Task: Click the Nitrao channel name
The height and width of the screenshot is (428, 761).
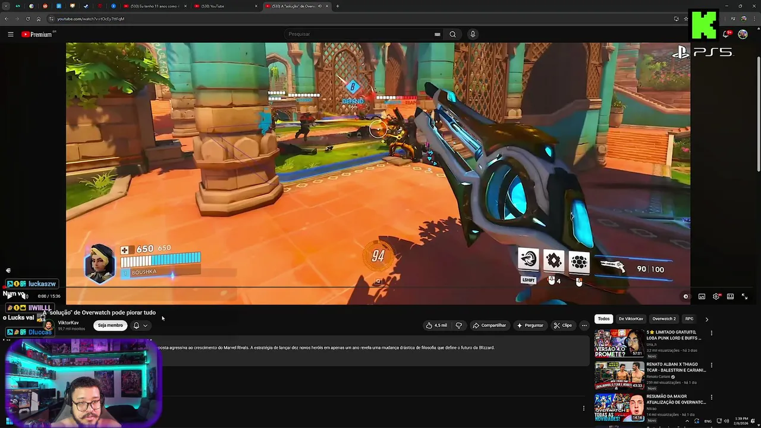Action: point(652,408)
